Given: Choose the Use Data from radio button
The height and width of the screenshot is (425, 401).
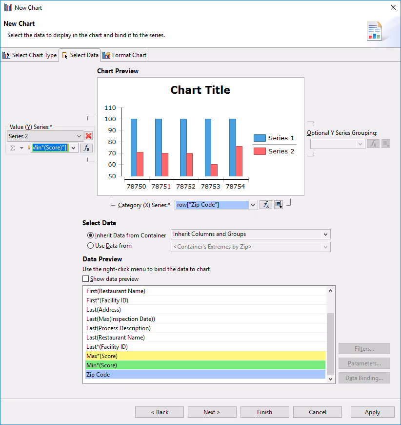Looking at the screenshot, I should pyautogui.click(x=90, y=246).
